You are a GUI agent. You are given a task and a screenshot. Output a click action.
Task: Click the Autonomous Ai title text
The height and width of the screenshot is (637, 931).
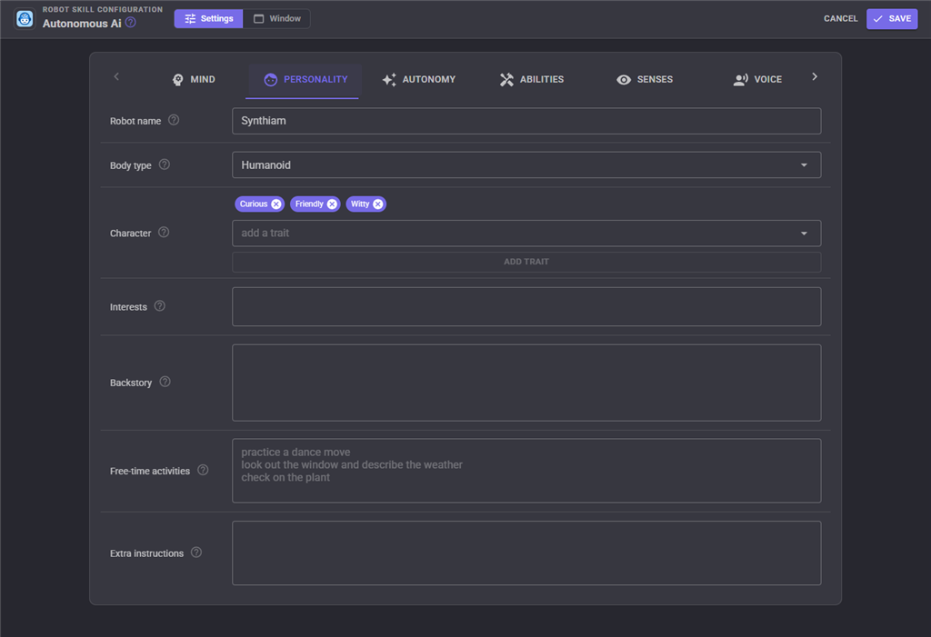[82, 24]
